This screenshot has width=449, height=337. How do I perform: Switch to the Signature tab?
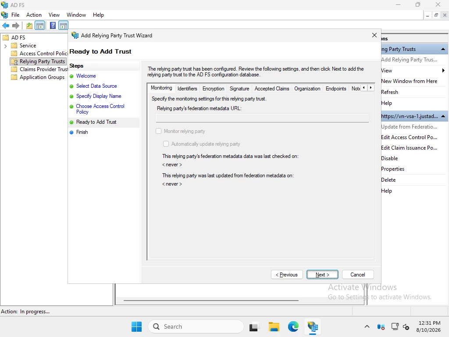[239, 89]
